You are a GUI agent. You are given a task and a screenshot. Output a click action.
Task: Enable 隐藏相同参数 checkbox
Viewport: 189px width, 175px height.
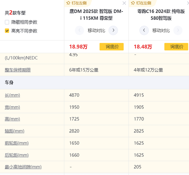pos(7,22)
